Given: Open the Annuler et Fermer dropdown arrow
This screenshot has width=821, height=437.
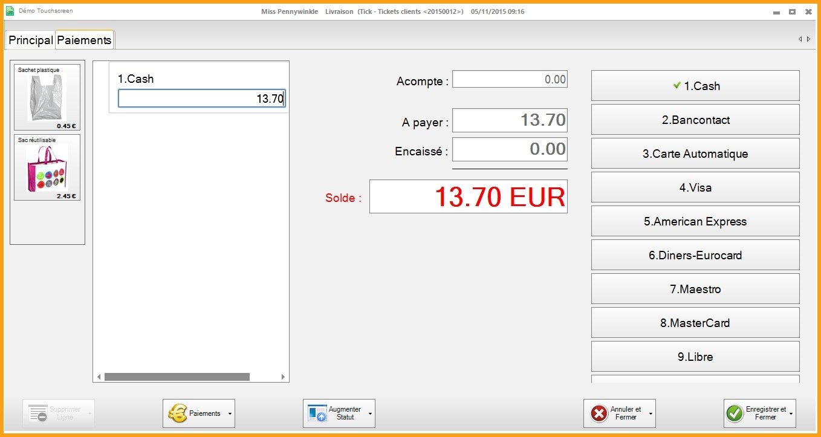Looking at the screenshot, I should pyautogui.click(x=651, y=414).
